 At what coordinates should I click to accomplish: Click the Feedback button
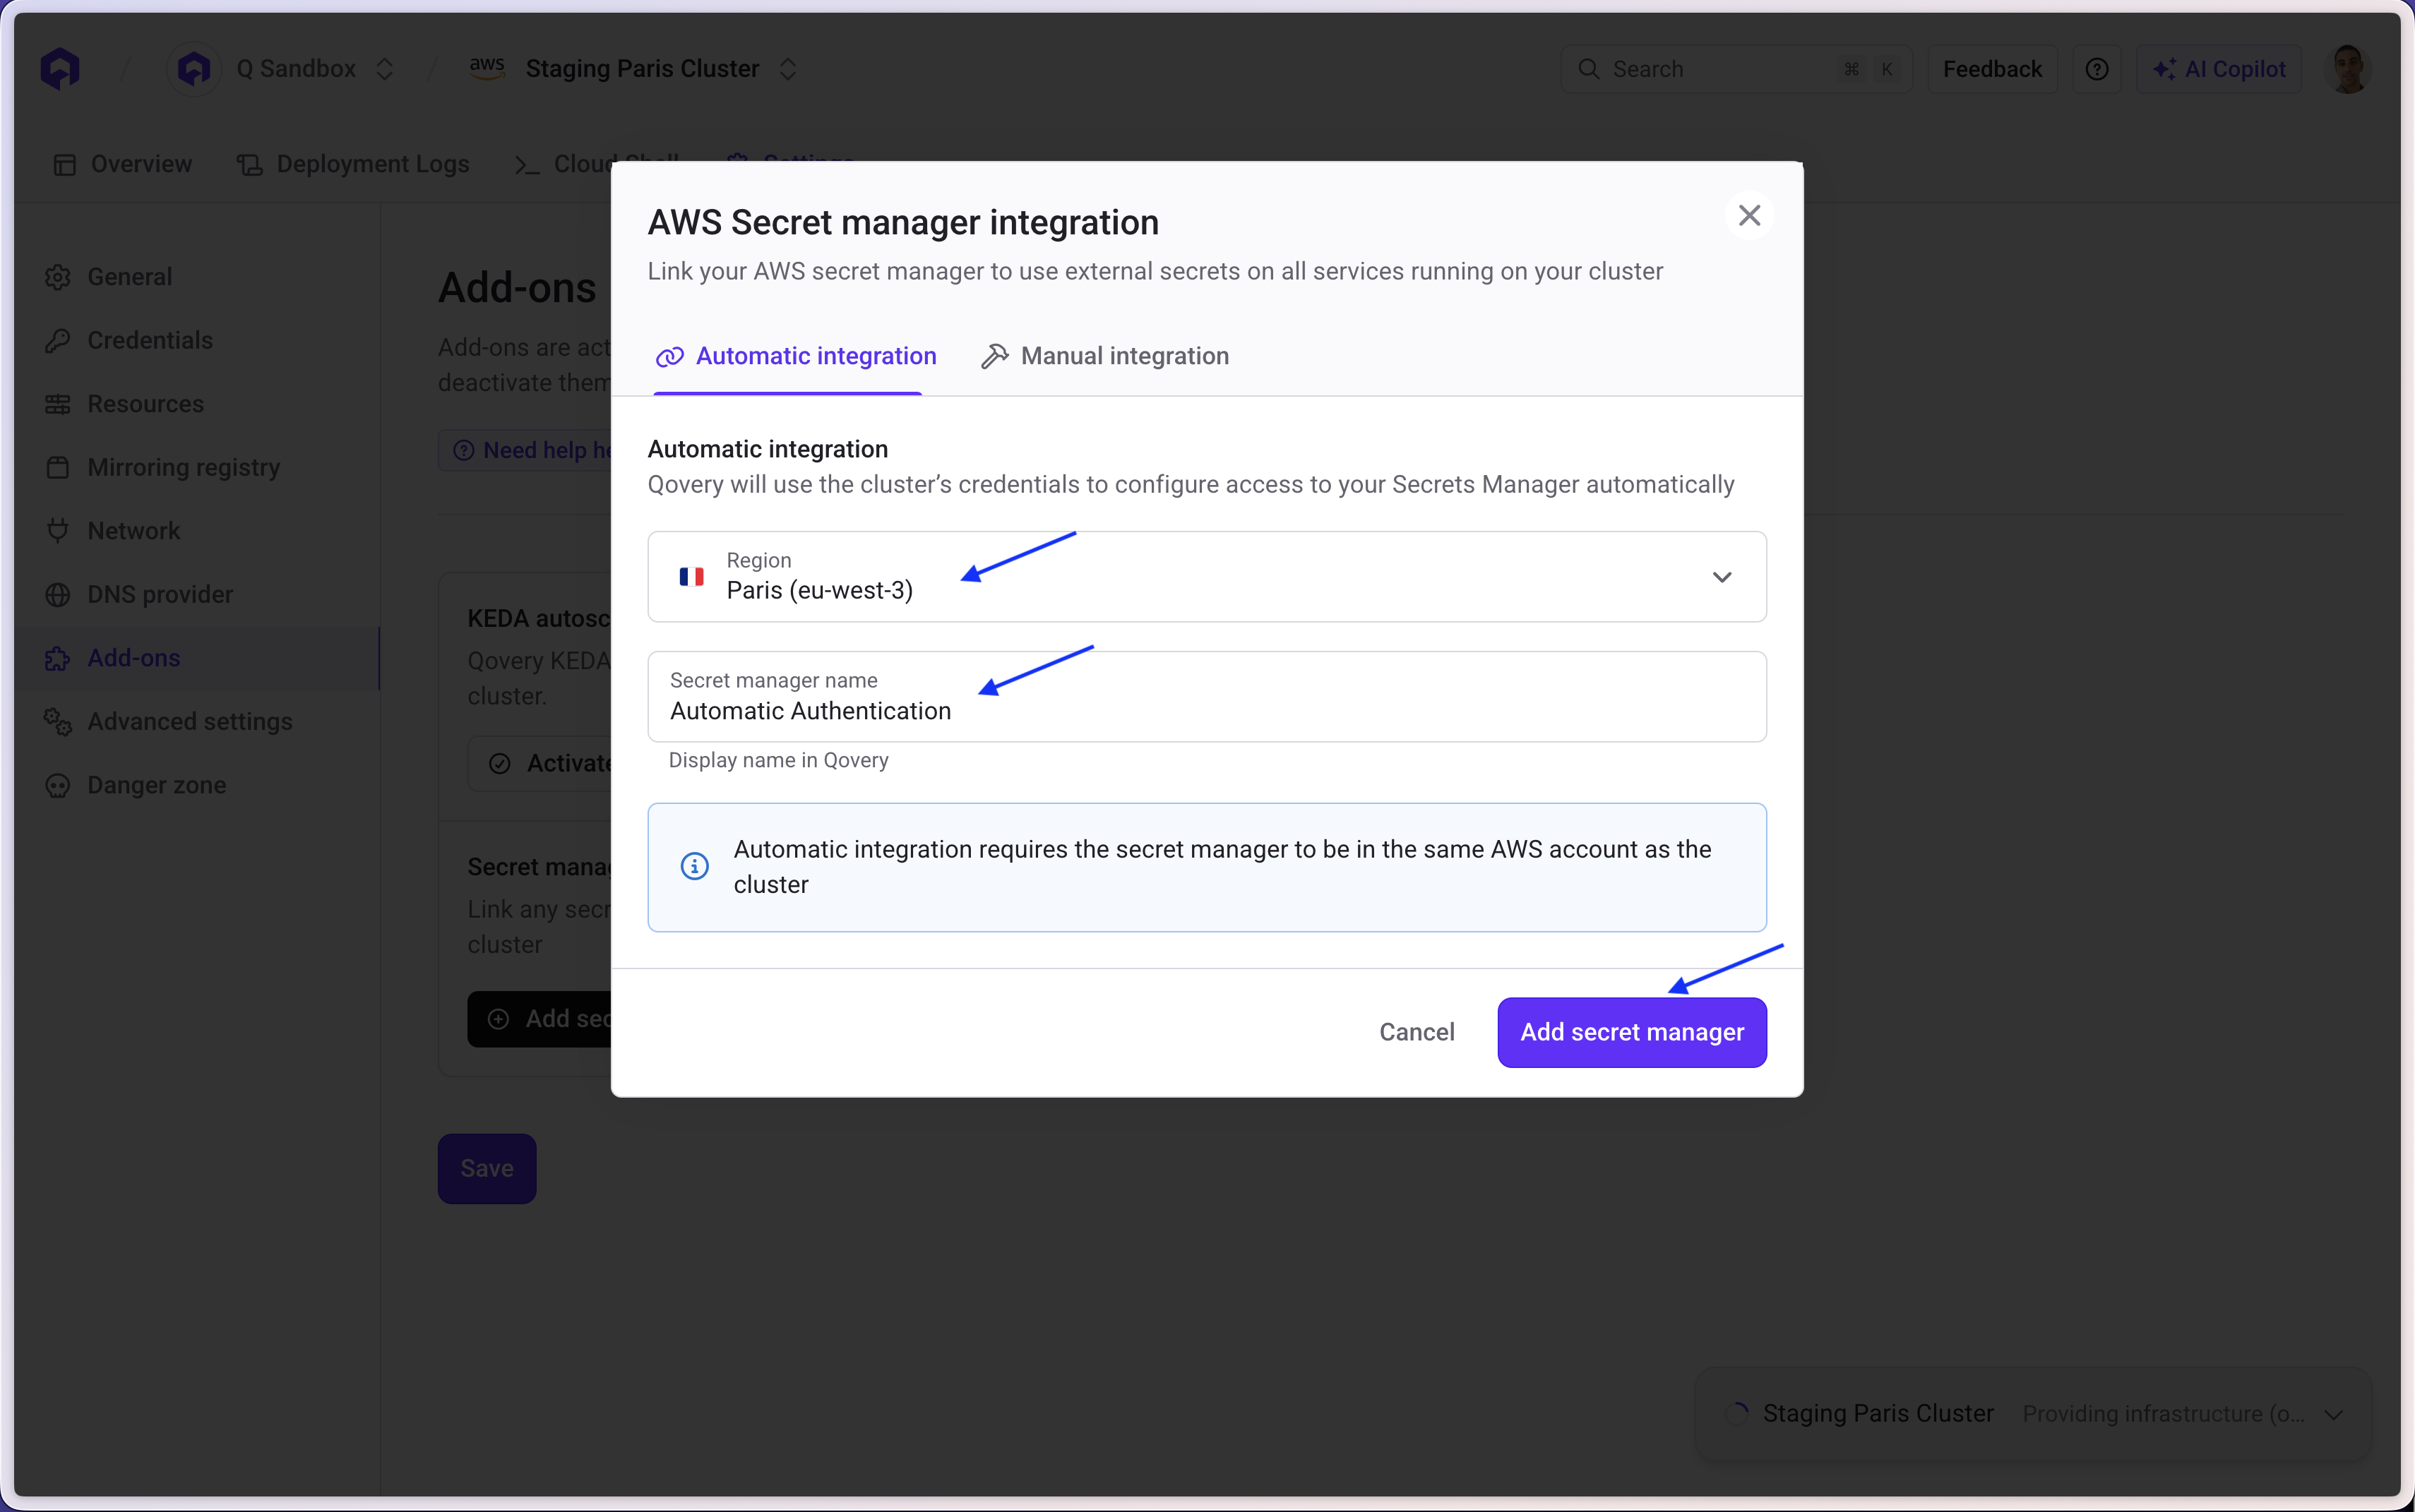pos(1992,69)
